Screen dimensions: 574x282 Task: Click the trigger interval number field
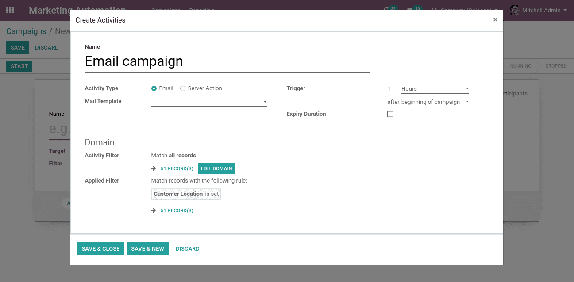pyautogui.click(x=393, y=89)
